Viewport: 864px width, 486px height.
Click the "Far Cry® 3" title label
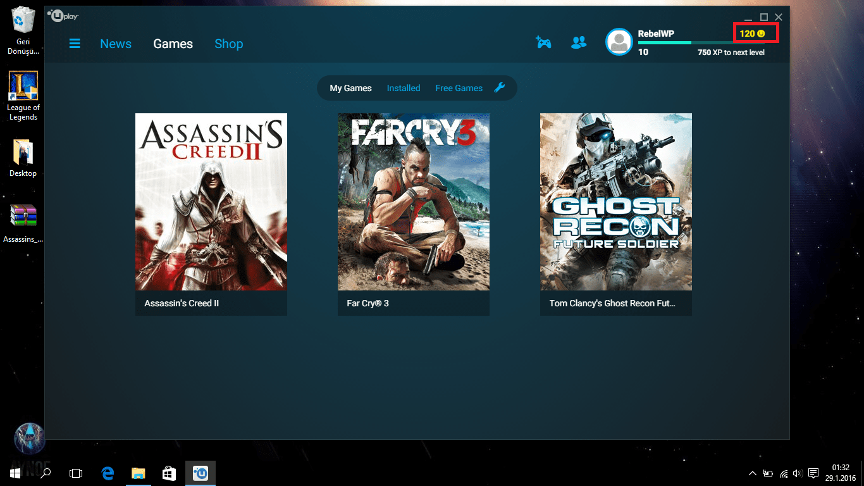tap(367, 303)
